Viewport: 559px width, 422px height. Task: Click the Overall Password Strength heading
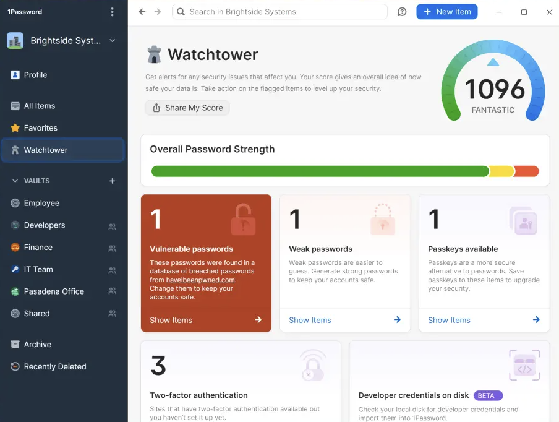[x=212, y=149]
